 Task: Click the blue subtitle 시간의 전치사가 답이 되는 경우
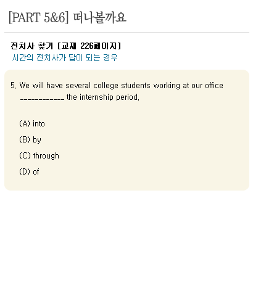pyautogui.click(x=65, y=57)
